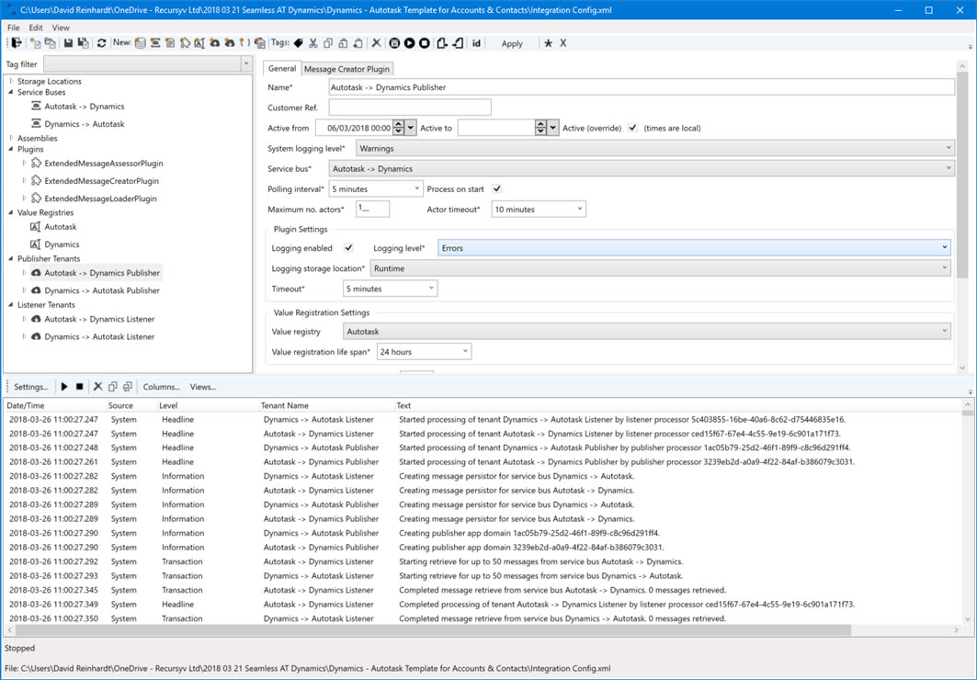Toggle Active (override) checkbox
Image resolution: width=977 pixels, height=680 pixels.
coord(632,128)
